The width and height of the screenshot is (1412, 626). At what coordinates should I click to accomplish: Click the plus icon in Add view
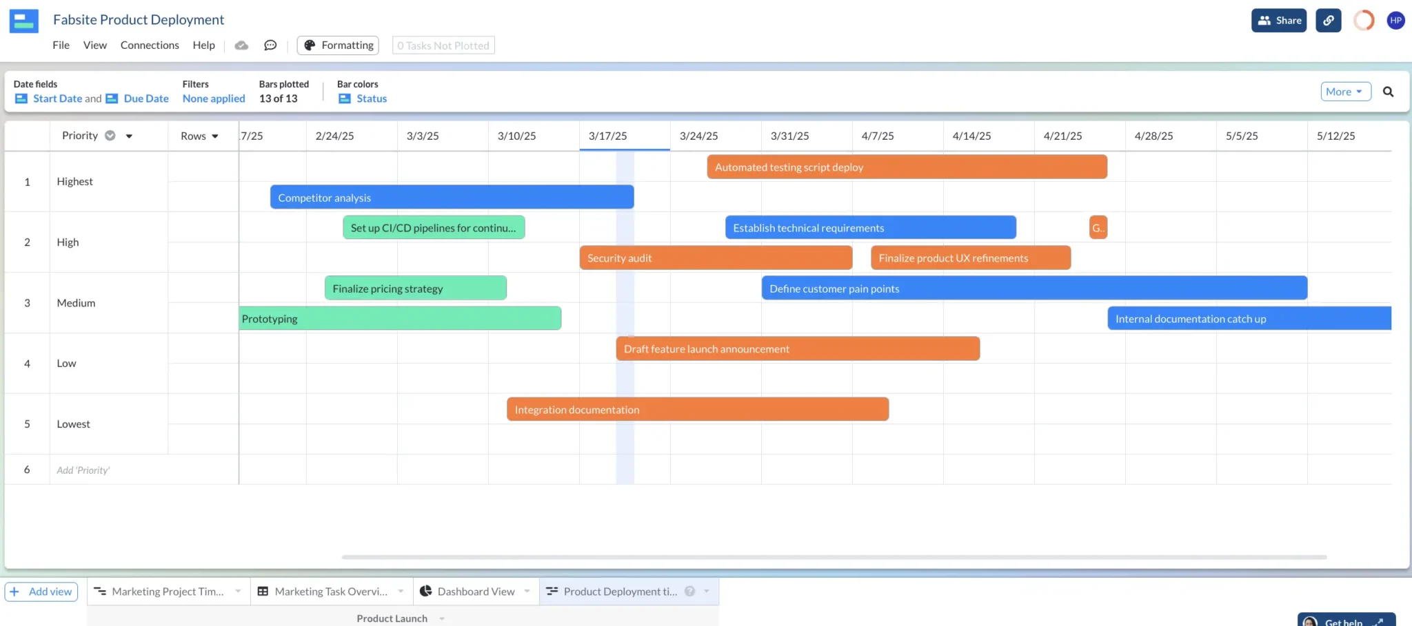(x=14, y=592)
